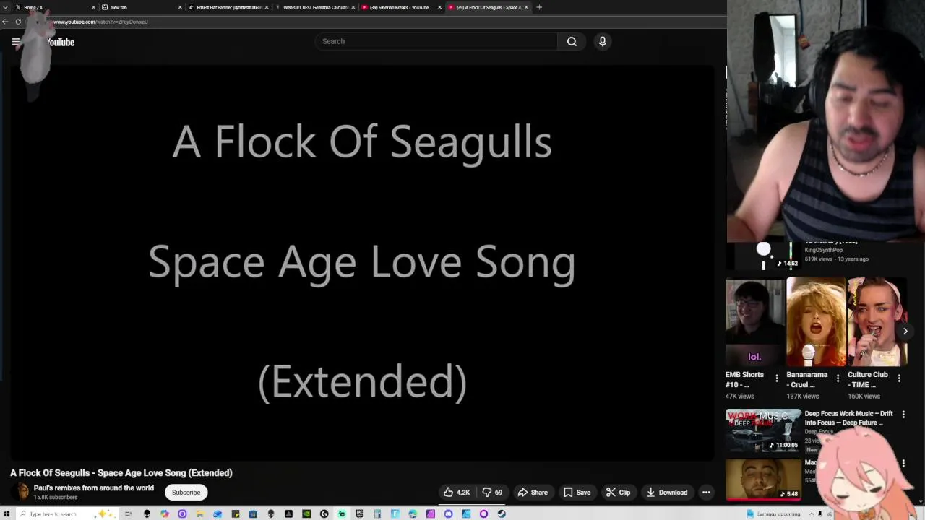Image resolution: width=925 pixels, height=520 pixels.
Task: Open options for EMB Shorts #10
Action: tap(777, 378)
